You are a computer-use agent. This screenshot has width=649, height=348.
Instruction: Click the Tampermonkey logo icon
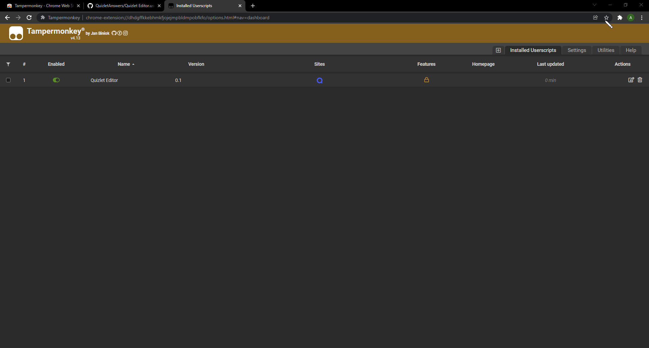16,33
